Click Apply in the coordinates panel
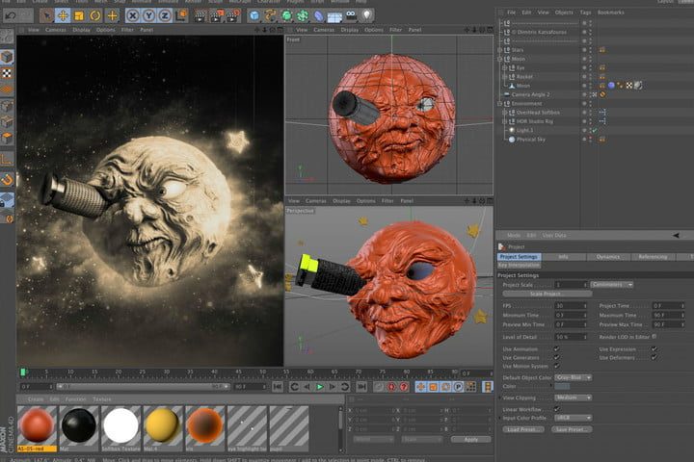This screenshot has width=694, height=462. (x=470, y=440)
